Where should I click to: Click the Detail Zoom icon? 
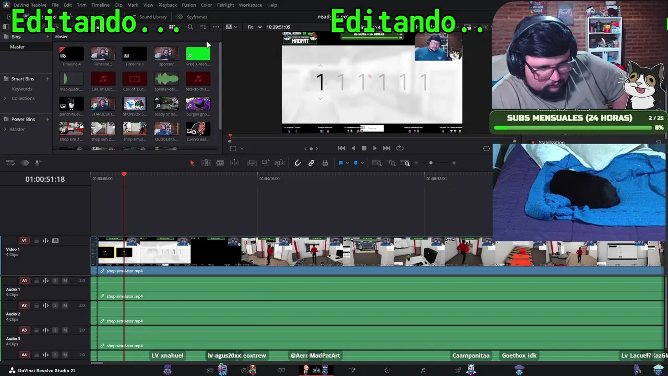pyautogui.click(x=392, y=163)
